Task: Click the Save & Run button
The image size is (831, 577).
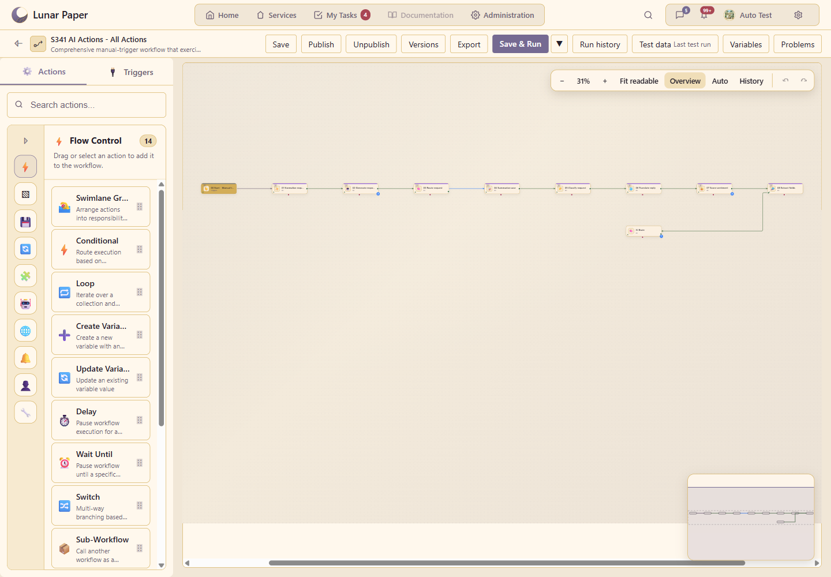Action: [x=521, y=44]
